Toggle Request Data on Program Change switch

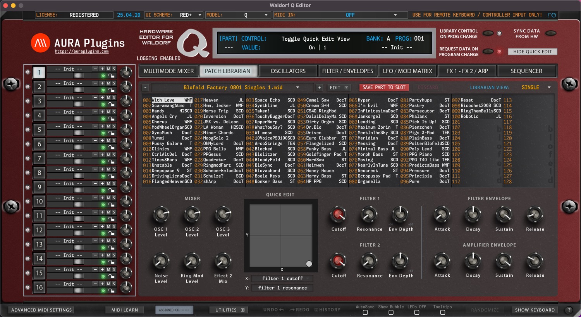pyautogui.click(x=488, y=52)
